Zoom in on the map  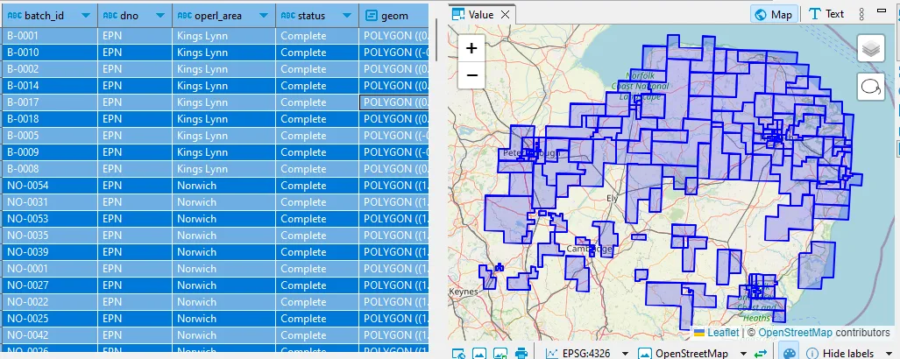pyautogui.click(x=471, y=49)
